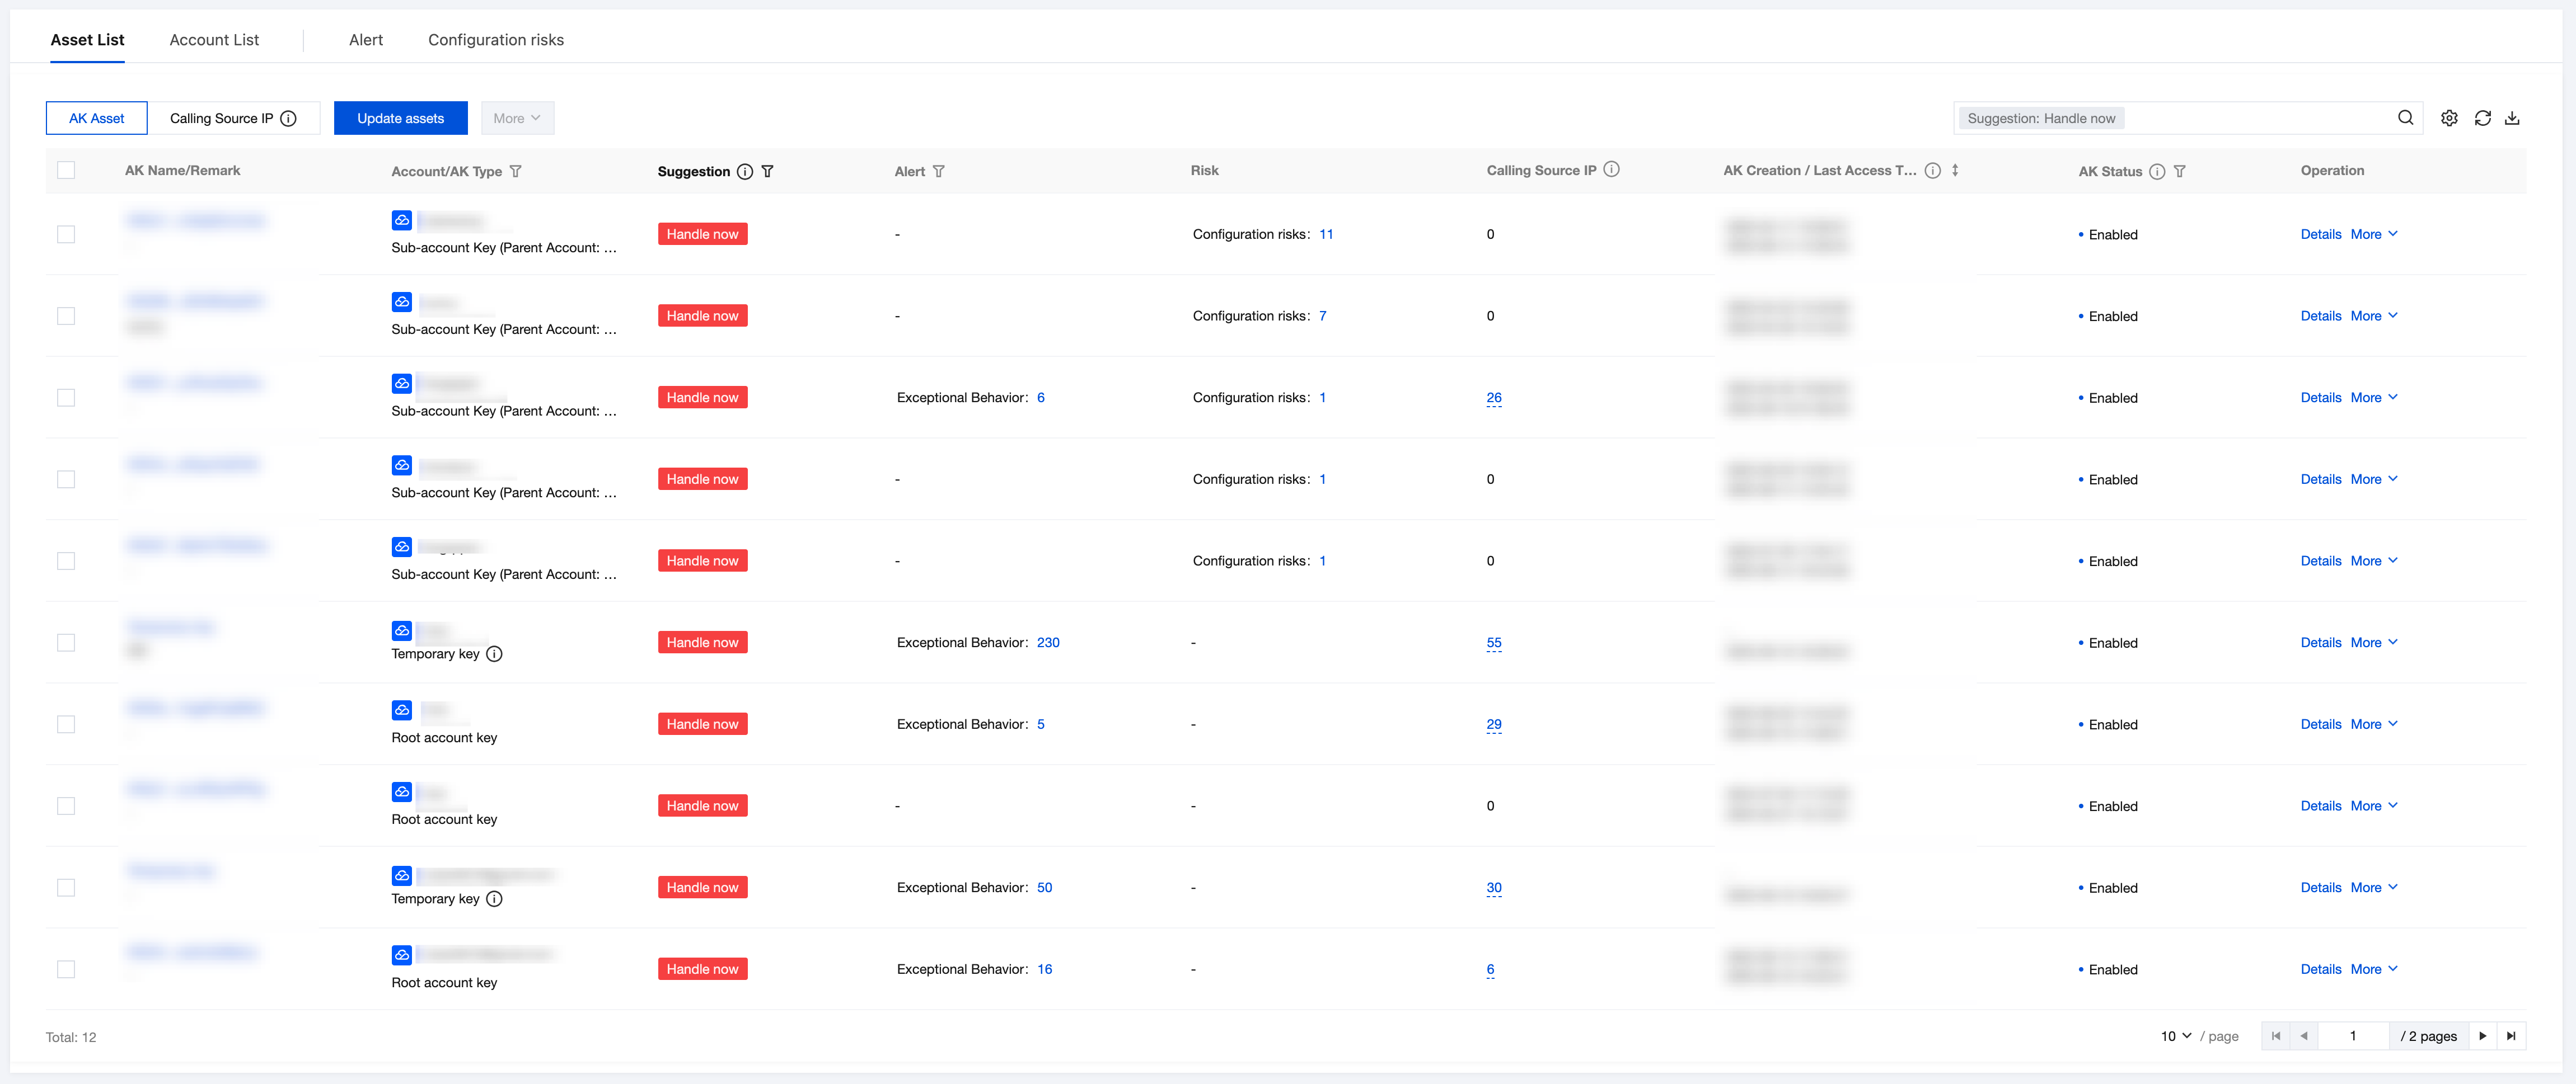This screenshot has width=2576, height=1084.
Task: Switch to the Account List tab
Action: [214, 40]
